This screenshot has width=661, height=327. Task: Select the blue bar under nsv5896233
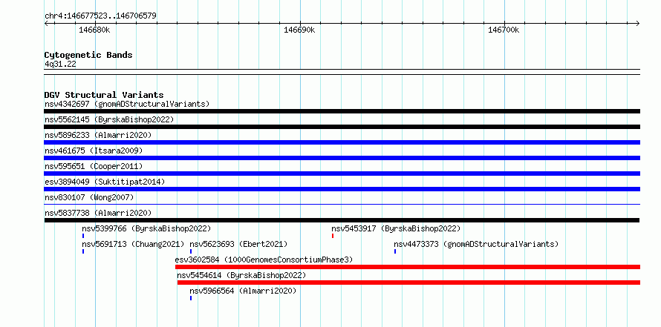[342, 142]
